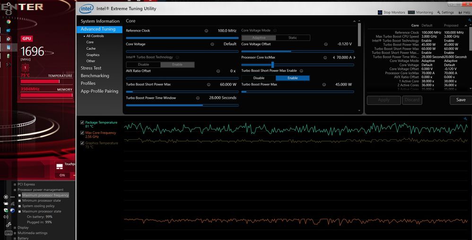Expand Maximum processor frequency in power options
The image size is (472, 240).
19,195
